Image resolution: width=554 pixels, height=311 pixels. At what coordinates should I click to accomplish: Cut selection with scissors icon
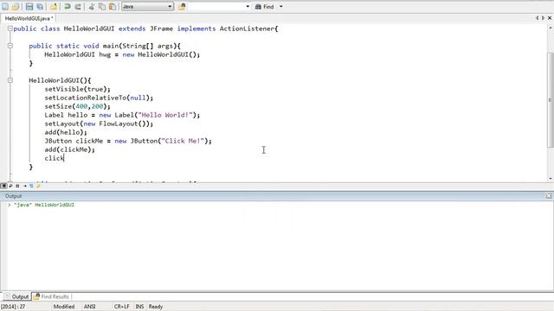click(x=92, y=6)
